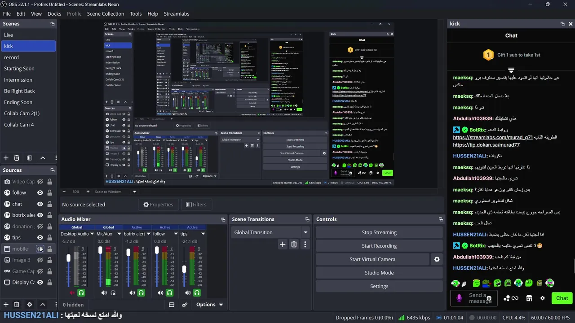Show the mobile source
The height and width of the screenshot is (323, 575).
pos(40,249)
